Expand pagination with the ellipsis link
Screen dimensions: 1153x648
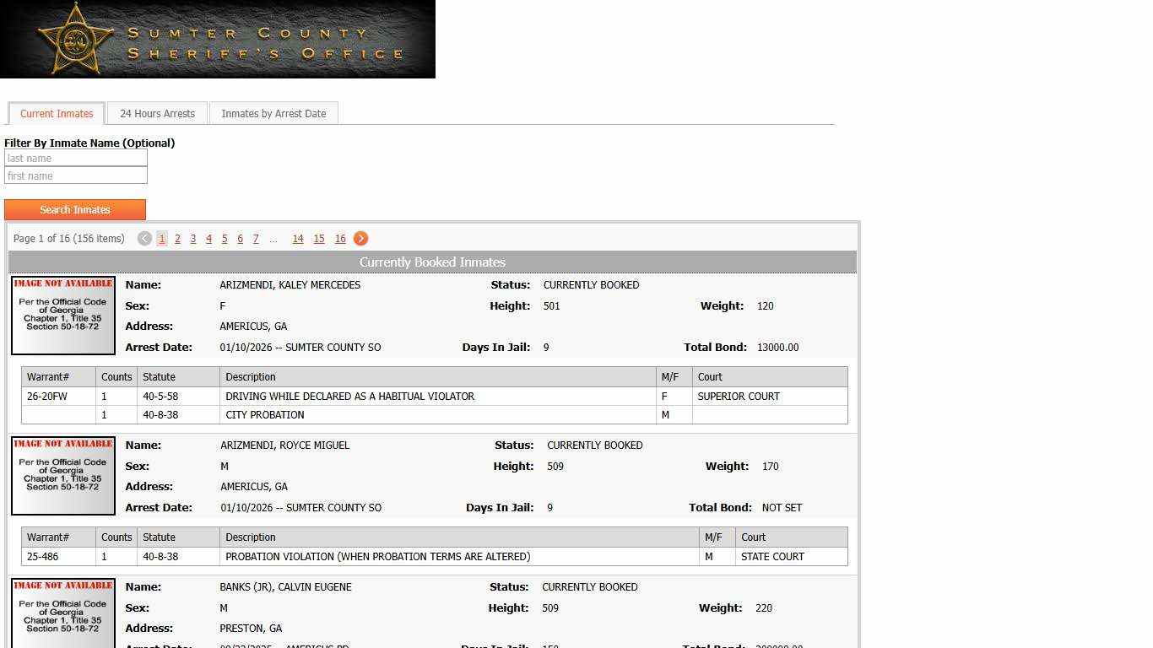click(x=273, y=240)
